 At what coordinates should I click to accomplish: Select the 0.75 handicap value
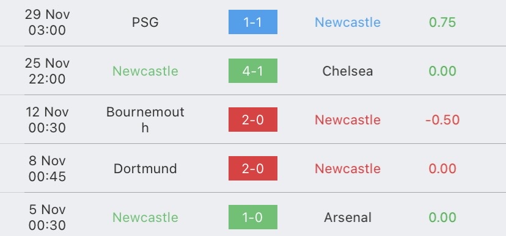(442, 22)
